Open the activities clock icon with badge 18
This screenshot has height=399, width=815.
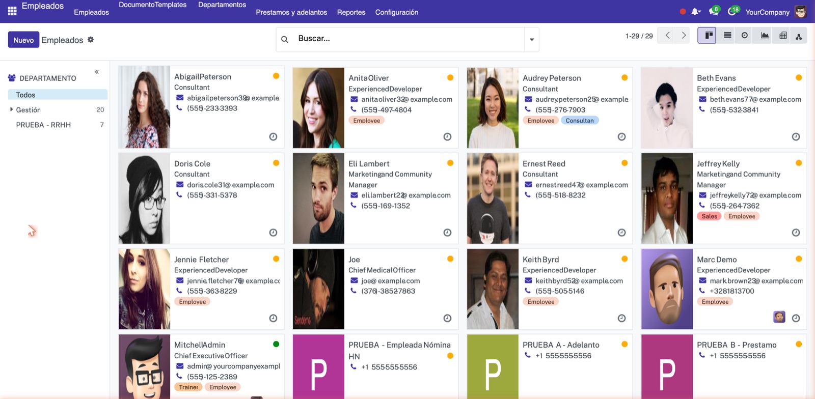click(732, 11)
